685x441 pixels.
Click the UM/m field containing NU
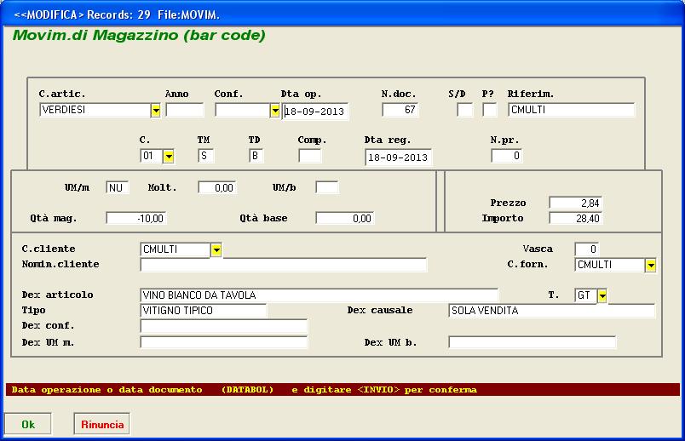pos(117,188)
